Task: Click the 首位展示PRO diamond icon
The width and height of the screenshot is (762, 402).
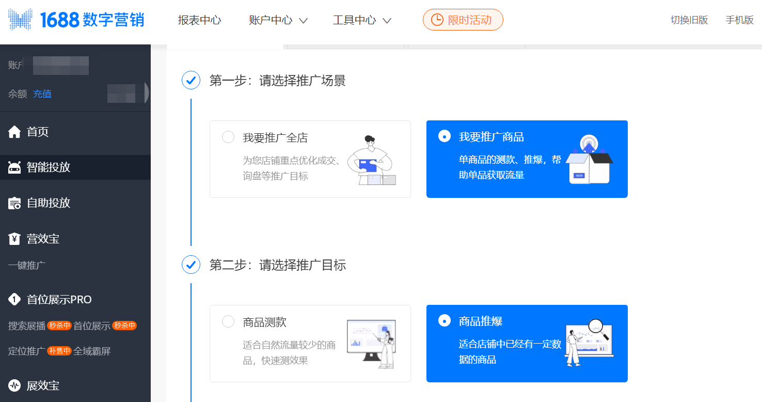Action: coord(14,299)
